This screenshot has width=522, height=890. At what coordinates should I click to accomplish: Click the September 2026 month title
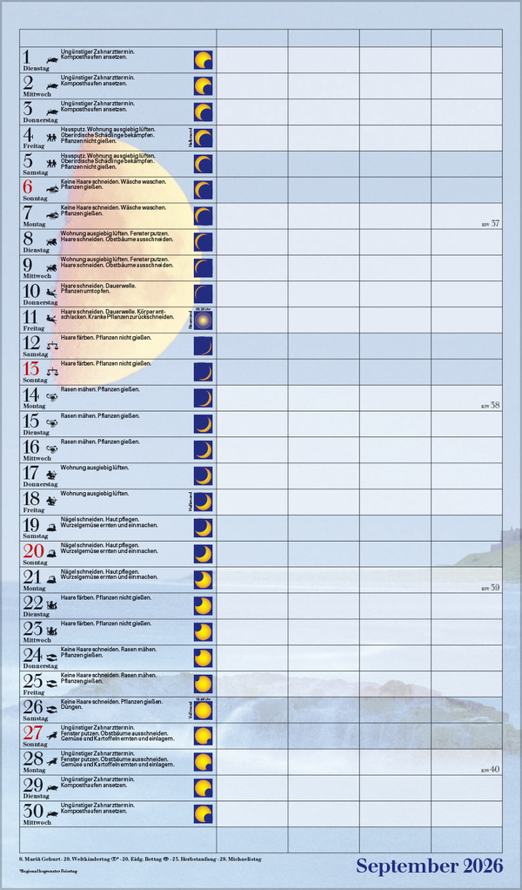tap(429, 866)
